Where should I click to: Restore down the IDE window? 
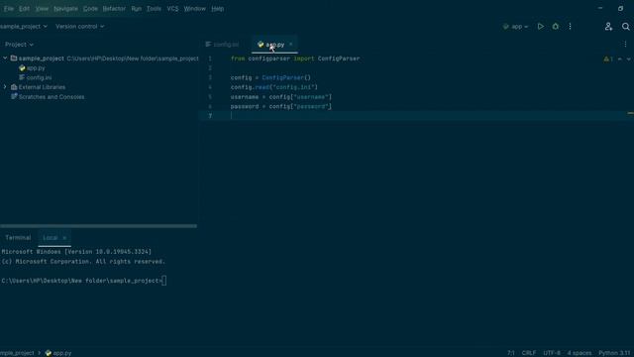coord(621,8)
